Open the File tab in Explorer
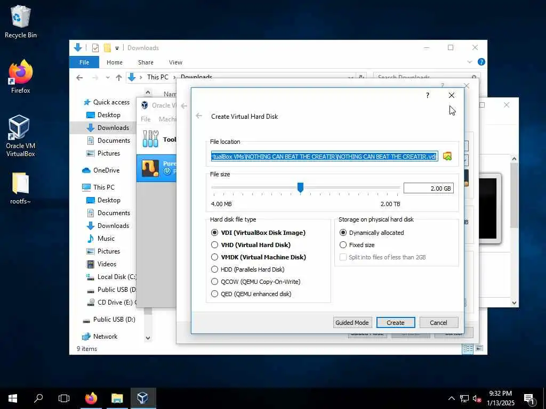546x409 pixels. (x=84, y=62)
